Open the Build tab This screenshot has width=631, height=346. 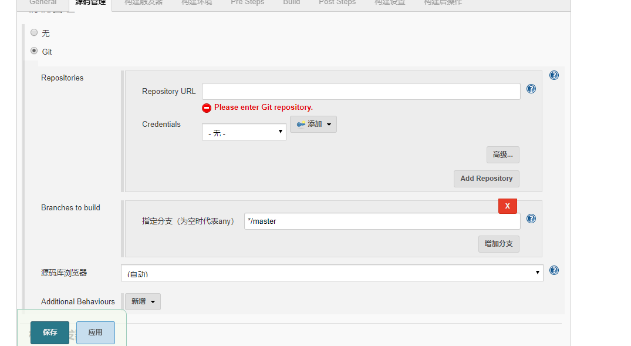tap(291, 2)
